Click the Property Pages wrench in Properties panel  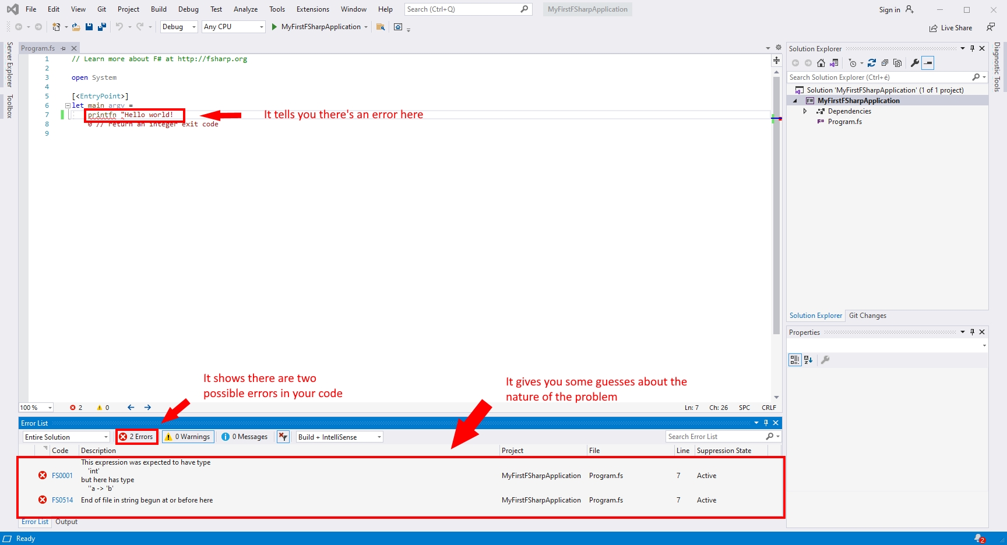825,360
